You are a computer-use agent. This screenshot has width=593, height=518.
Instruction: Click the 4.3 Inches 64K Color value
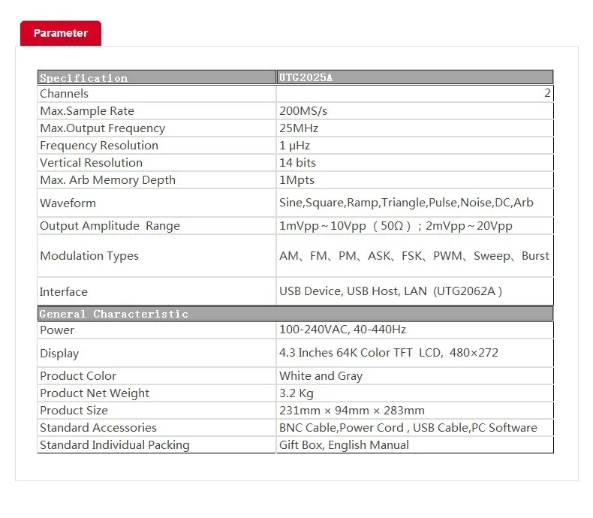click(389, 353)
